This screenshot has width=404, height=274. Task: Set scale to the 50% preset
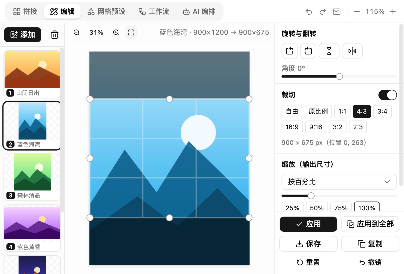coord(317,207)
